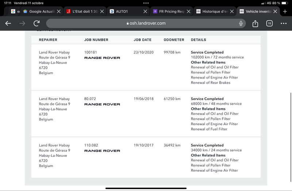292x191 pixels.
Task: Tap the multitasking three dots at top
Action: (x=146, y=3)
